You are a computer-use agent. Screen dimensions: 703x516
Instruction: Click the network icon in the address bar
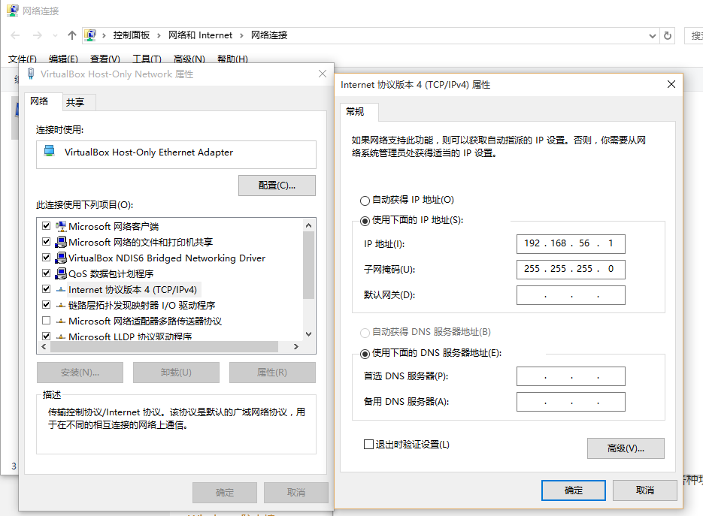(x=89, y=35)
